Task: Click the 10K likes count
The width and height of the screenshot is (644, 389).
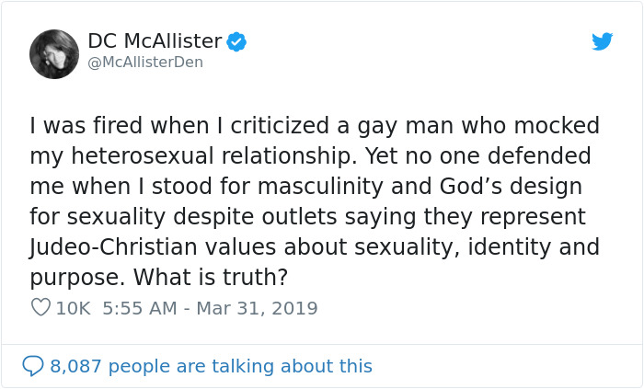Action: coord(73,308)
